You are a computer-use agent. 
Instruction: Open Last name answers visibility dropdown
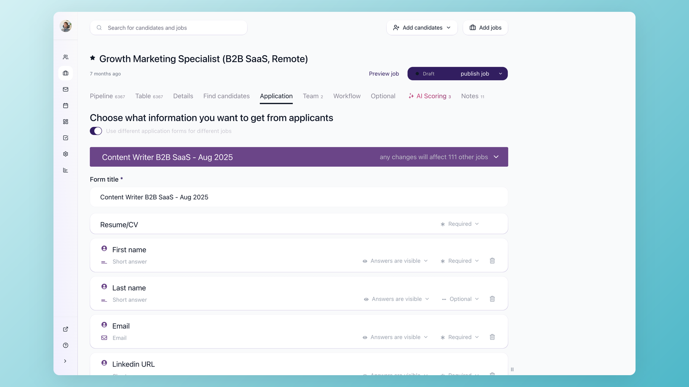(x=396, y=299)
